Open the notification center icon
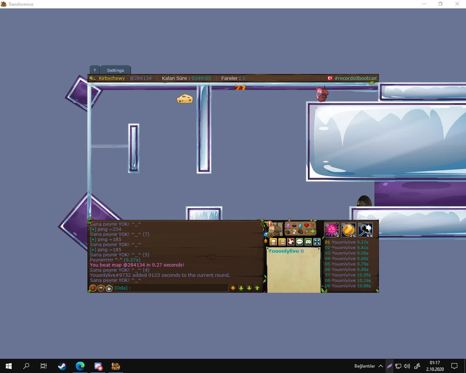Viewport: 466px width, 373px height. point(454,366)
